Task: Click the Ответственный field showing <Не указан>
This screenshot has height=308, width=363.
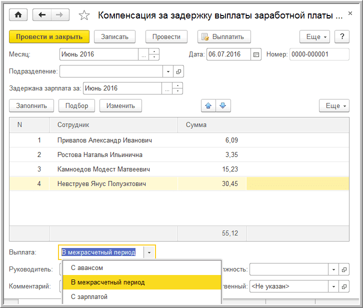Action: click(289, 286)
